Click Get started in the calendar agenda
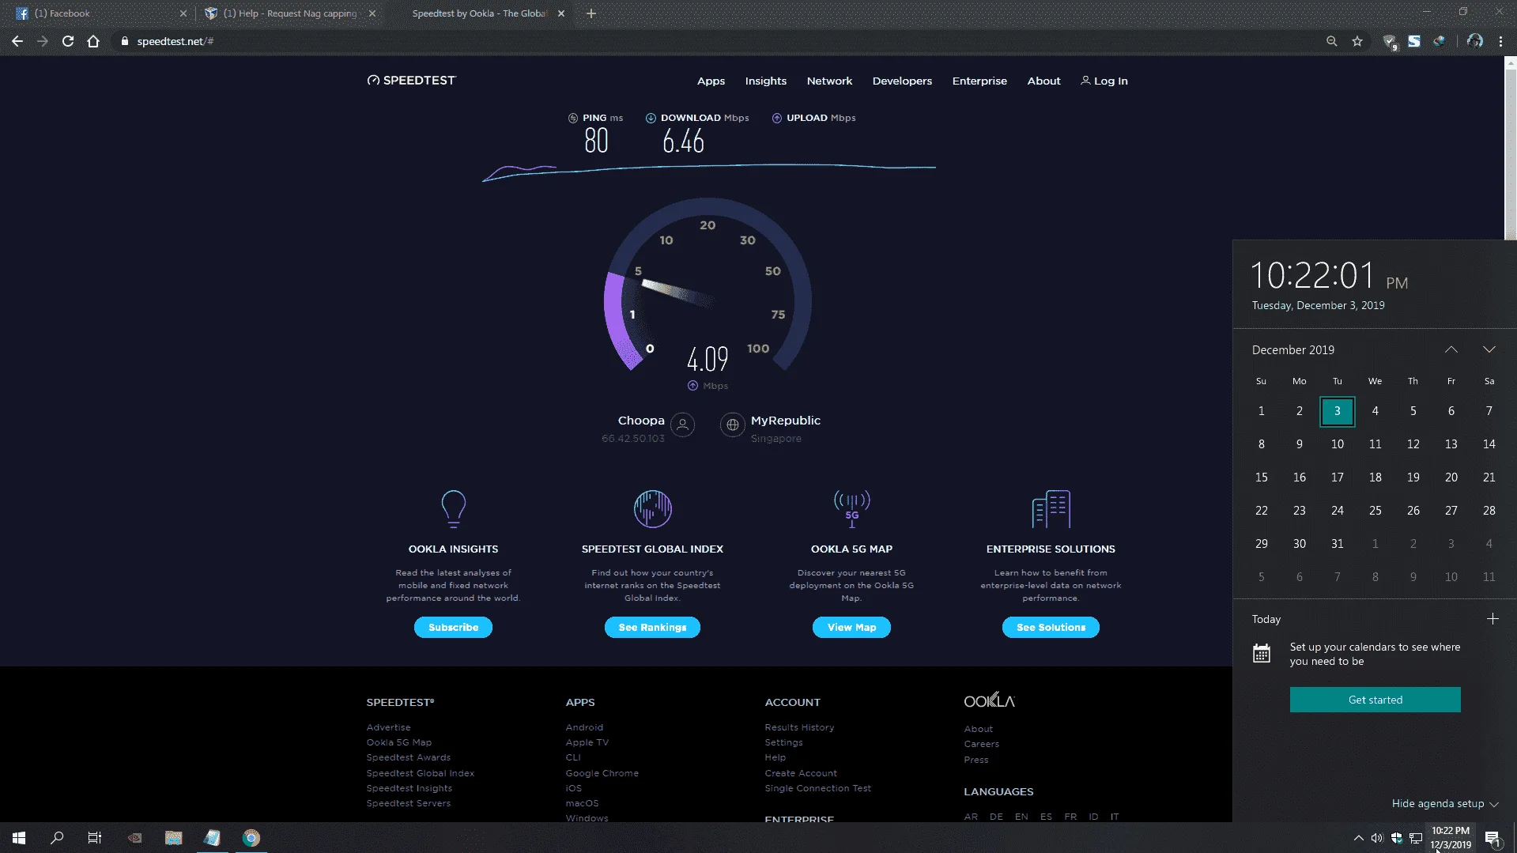 tap(1375, 700)
